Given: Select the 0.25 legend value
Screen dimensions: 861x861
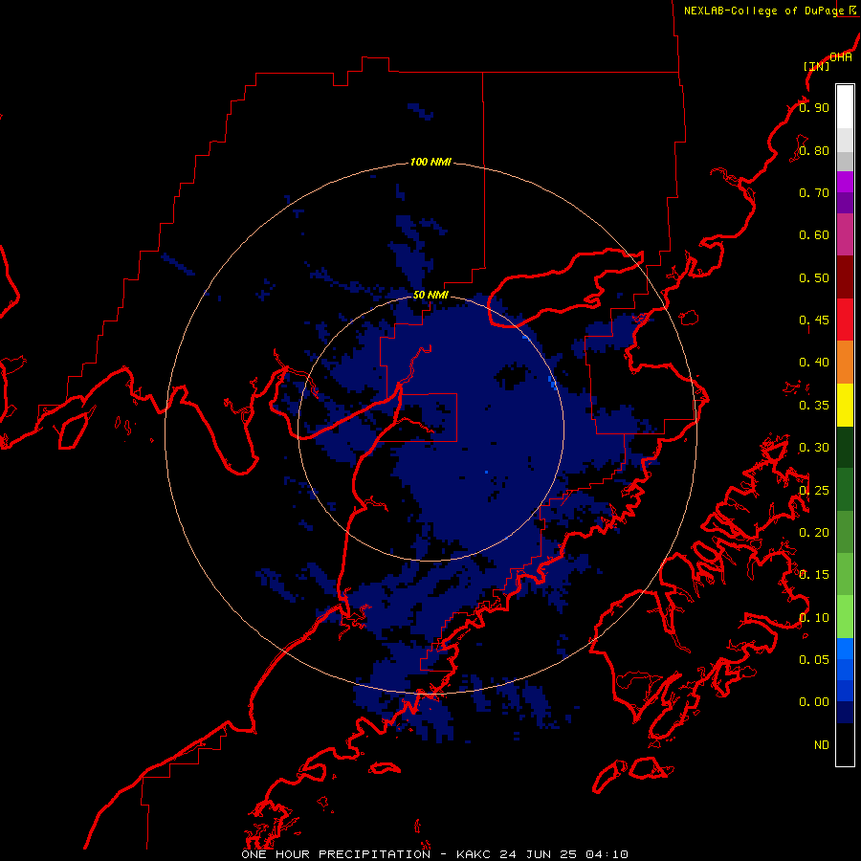Looking at the screenshot, I should (x=814, y=490).
